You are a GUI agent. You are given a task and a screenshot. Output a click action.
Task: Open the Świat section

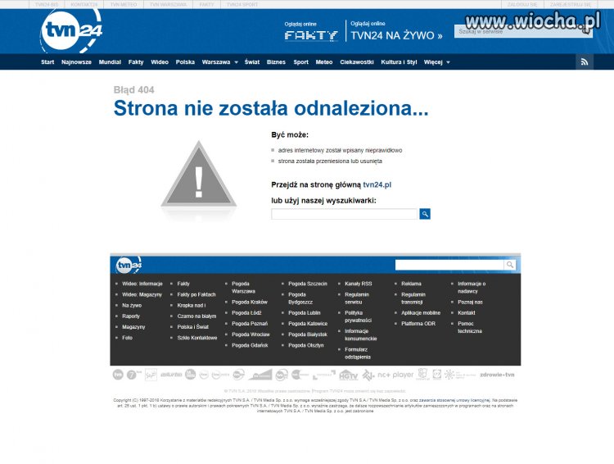252,62
